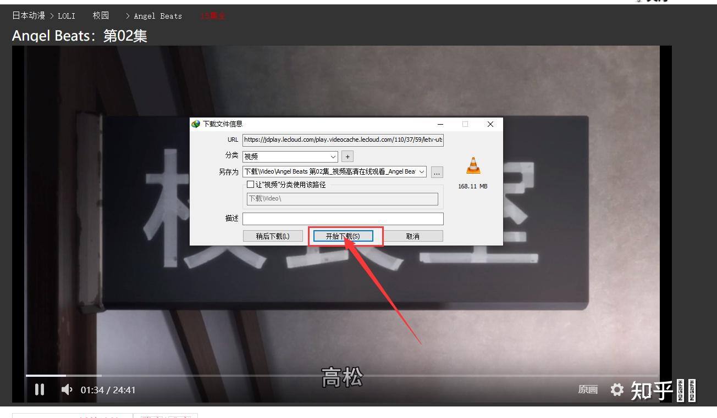Click the VLC cone file-type icon
717x418 pixels.
473,165
